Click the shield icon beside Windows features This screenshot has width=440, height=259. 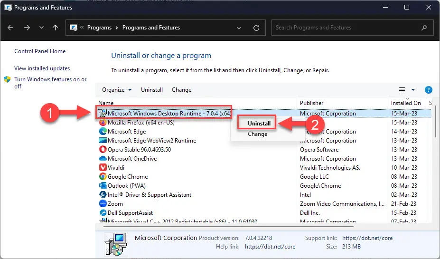pyautogui.click(x=7, y=79)
